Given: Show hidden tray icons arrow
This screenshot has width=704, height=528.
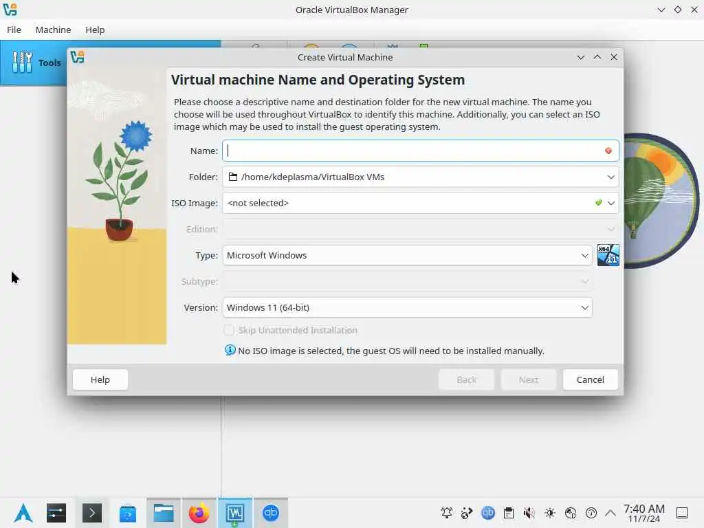Looking at the screenshot, I should click(610, 513).
